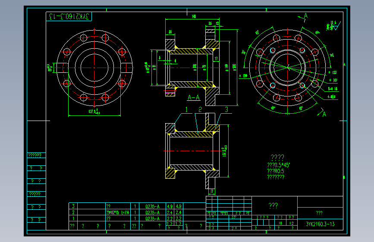Select the 17 dimension inside the A-A section view
The image size is (374, 242).
(x=216, y=59)
